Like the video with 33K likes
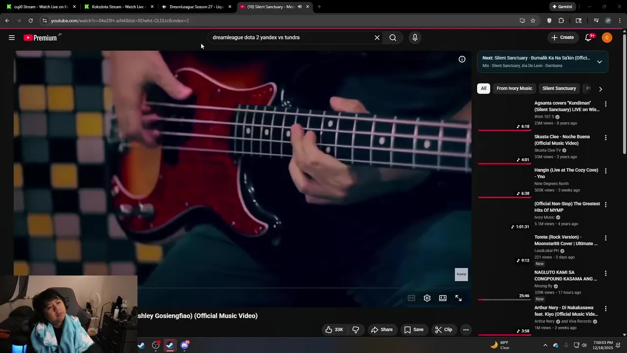The height and width of the screenshot is (353, 627). point(334,329)
